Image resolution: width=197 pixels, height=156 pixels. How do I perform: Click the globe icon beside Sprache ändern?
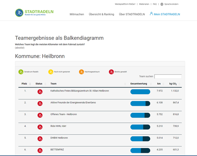coord(162,4)
